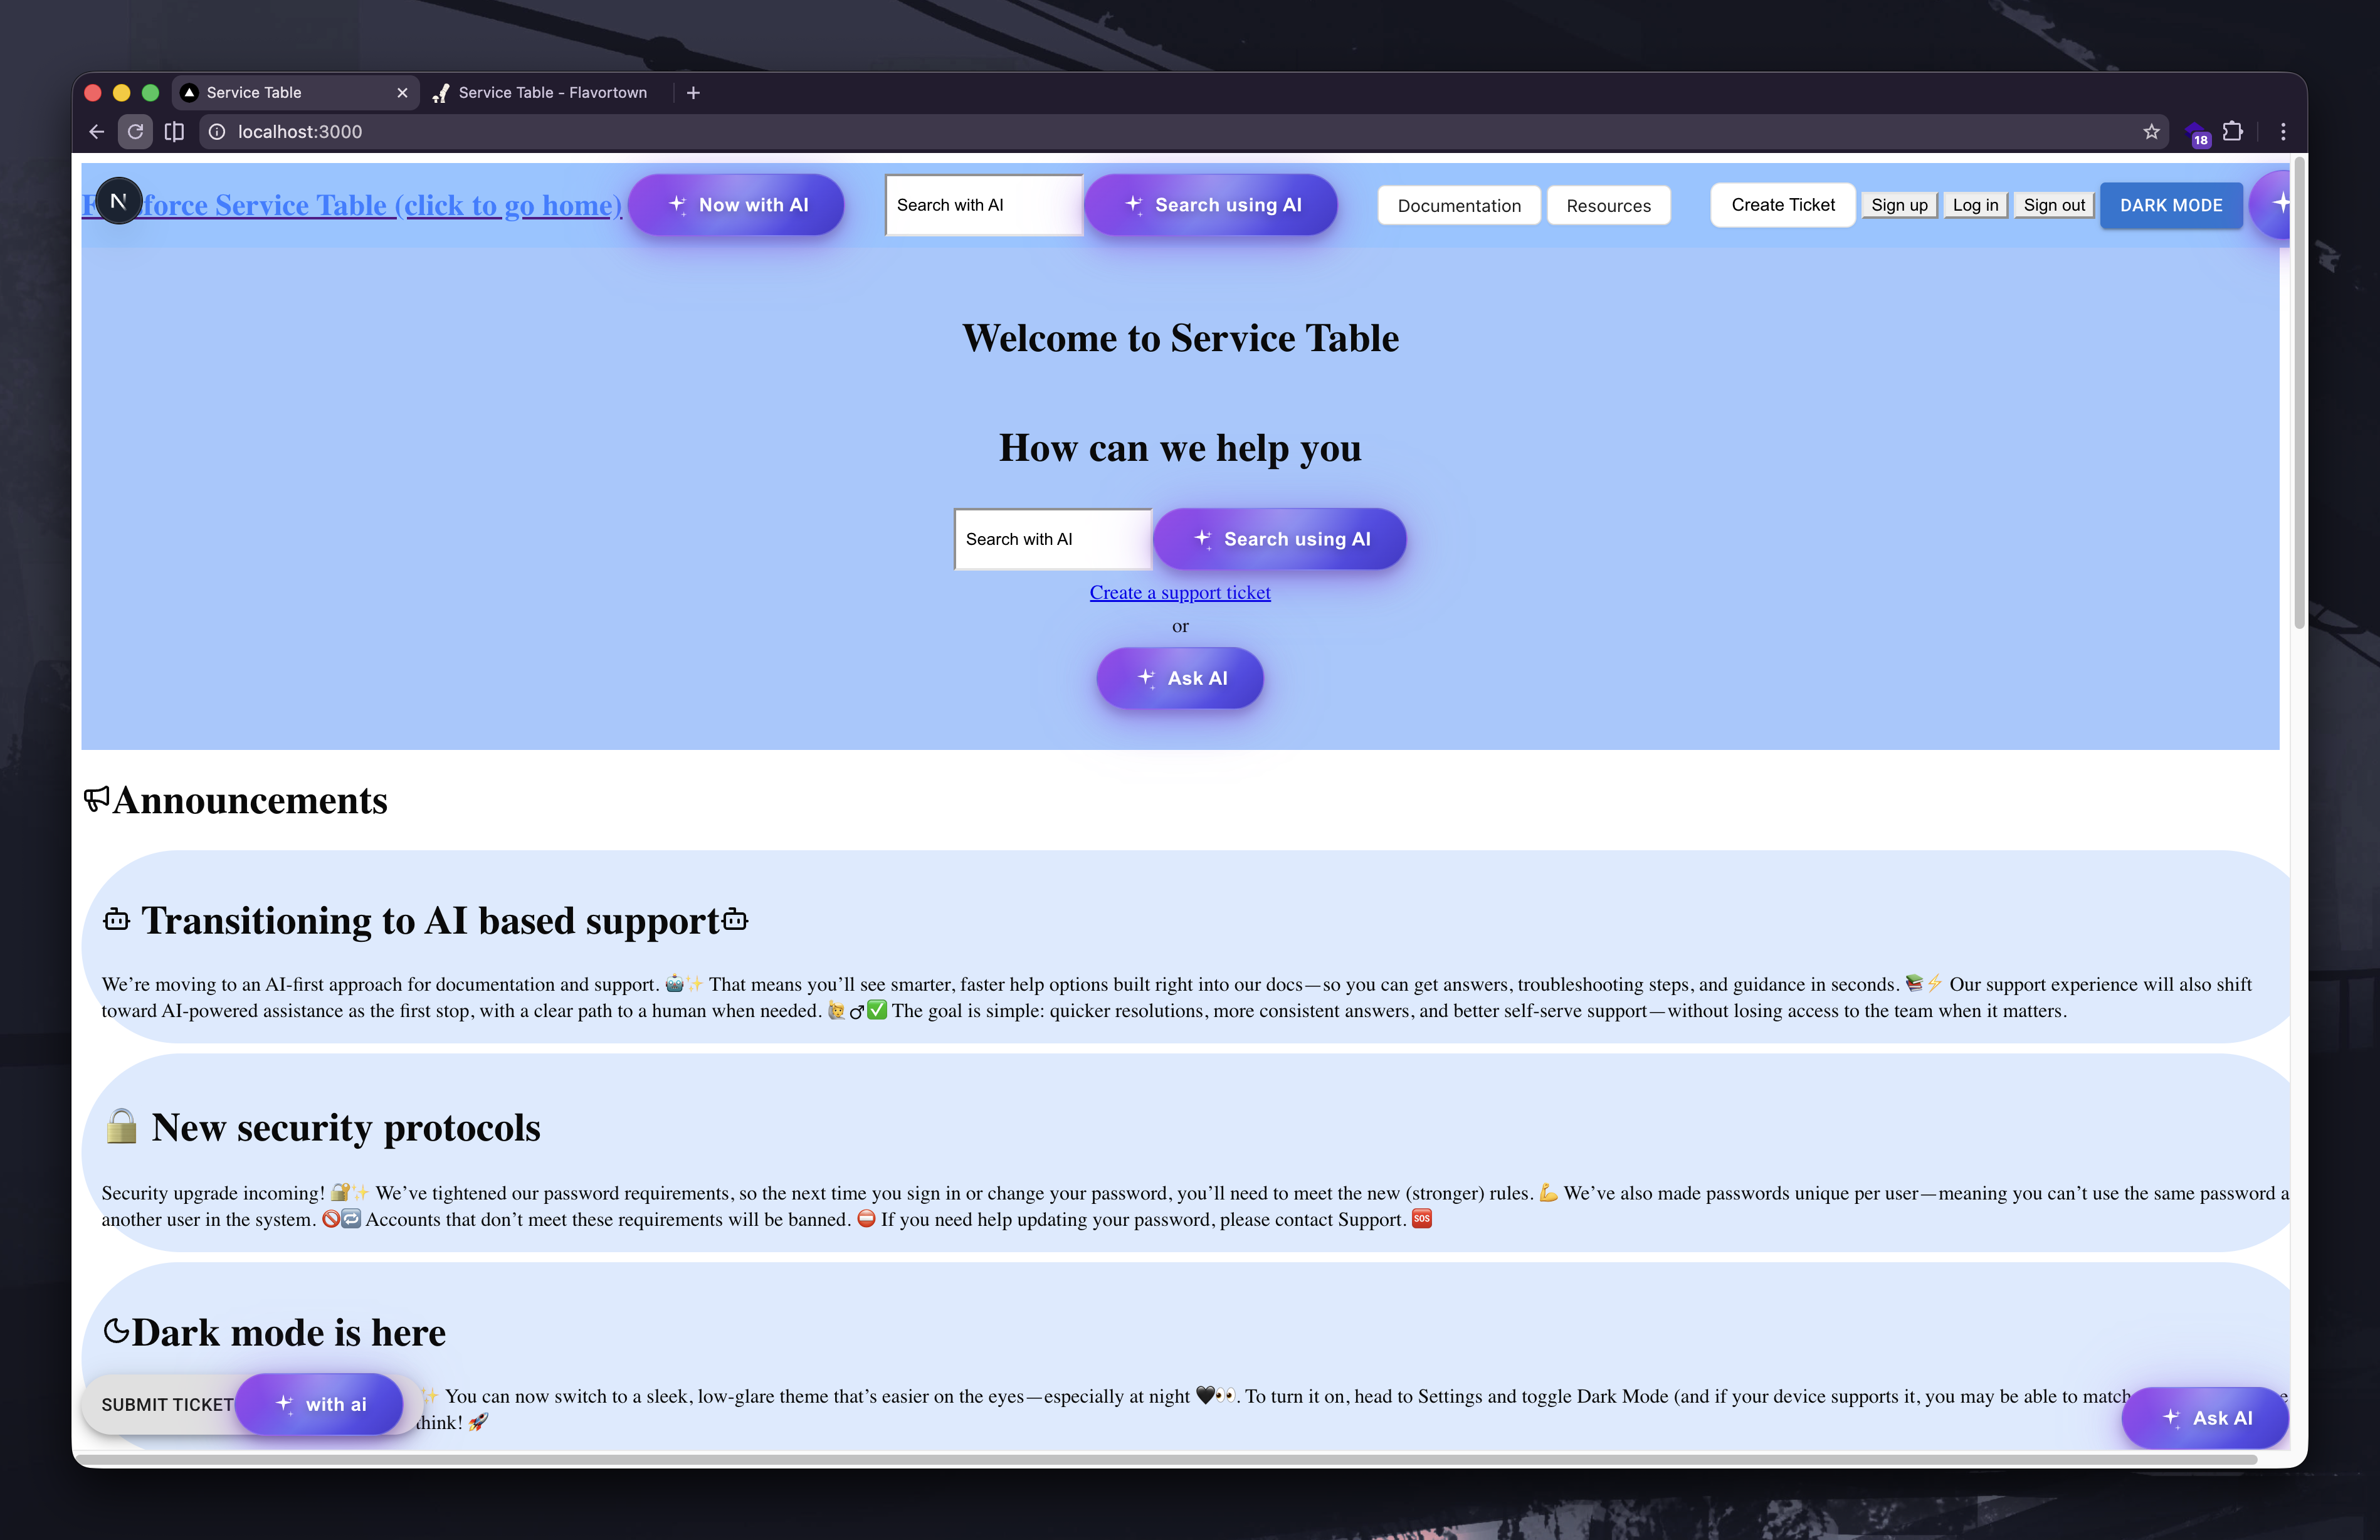Focus the hero Search with AI field

[1053, 539]
